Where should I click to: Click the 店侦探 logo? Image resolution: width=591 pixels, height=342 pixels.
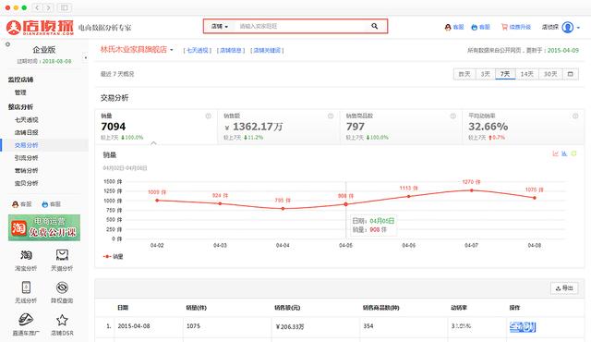point(40,27)
